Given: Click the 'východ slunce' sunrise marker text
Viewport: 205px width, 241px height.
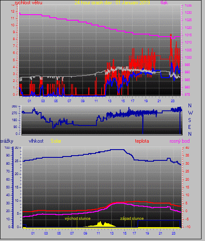Looking at the screenshot, I should [x=77, y=219].
